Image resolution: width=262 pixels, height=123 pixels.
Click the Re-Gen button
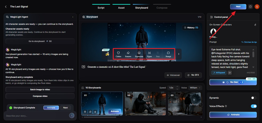233,82
